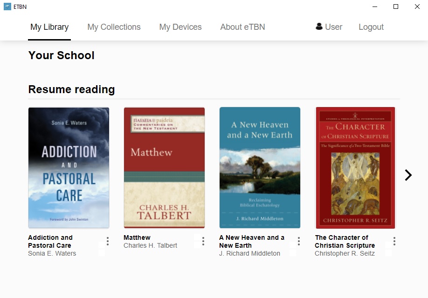This screenshot has width=428, height=298.
Task: Click the Matthew title text
Action: [137, 237]
